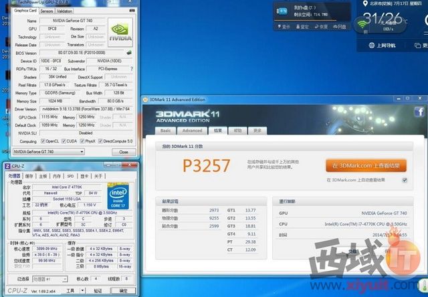This screenshot has width=428, height=297.
Task: Click the Bus Interface question mark icon
Action: [132, 69]
